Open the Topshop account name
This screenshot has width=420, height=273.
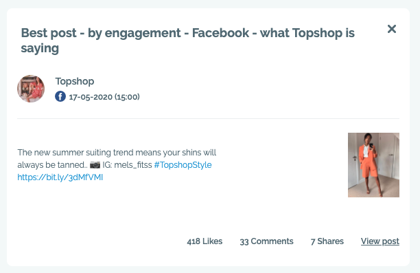tap(75, 81)
